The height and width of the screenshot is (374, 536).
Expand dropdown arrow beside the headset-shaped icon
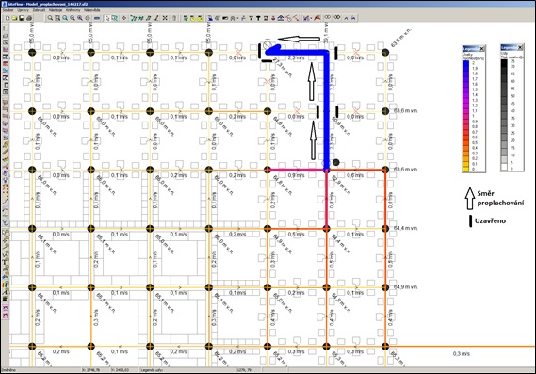pos(237,18)
